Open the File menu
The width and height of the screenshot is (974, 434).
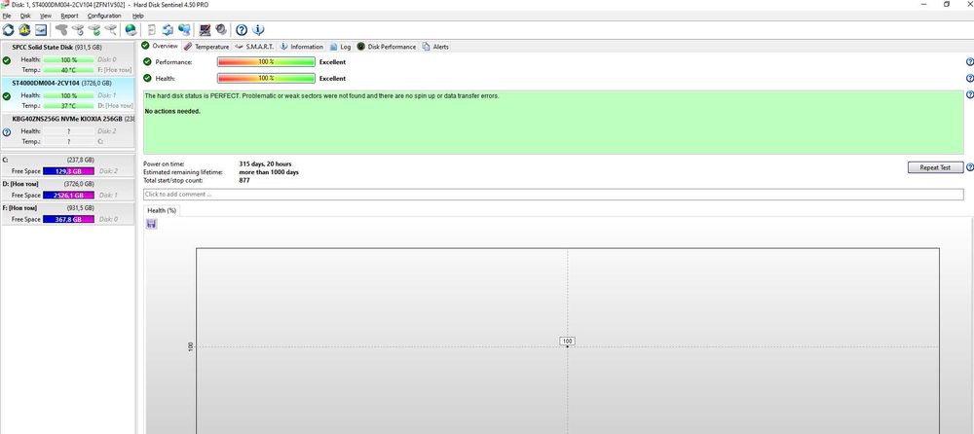point(7,16)
